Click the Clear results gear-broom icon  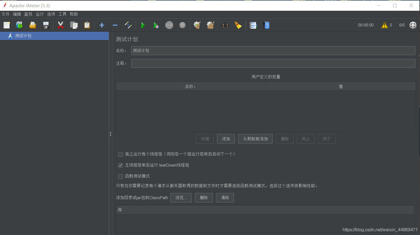197,25
